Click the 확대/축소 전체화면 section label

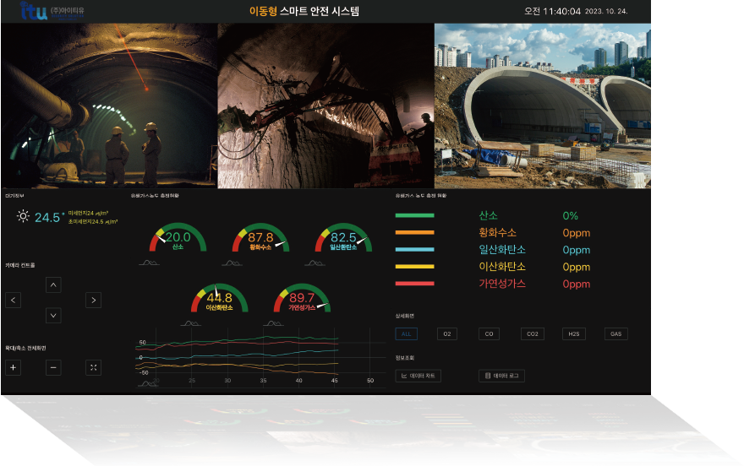coord(25,348)
